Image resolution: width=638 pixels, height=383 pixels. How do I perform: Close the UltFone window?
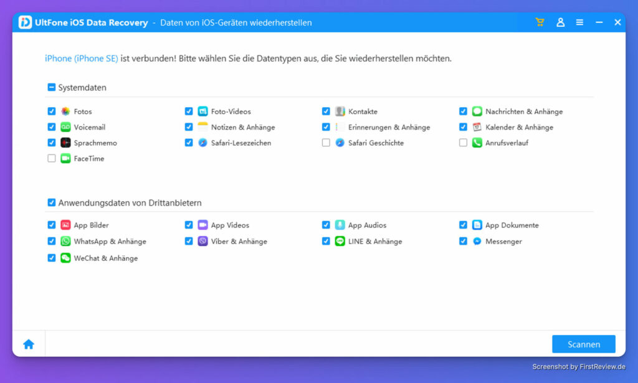pyautogui.click(x=617, y=22)
